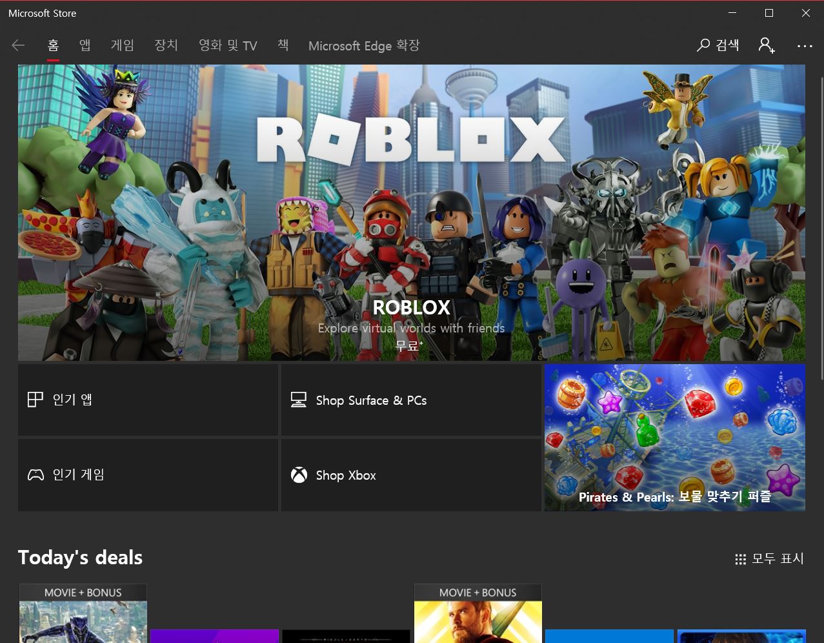Click the Today's deals heading
This screenshot has width=824, height=643.
tap(80, 558)
